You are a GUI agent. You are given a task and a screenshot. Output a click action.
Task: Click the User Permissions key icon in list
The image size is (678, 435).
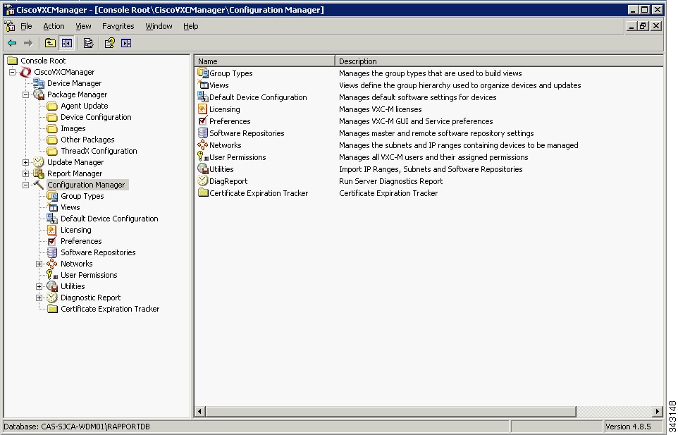point(203,157)
